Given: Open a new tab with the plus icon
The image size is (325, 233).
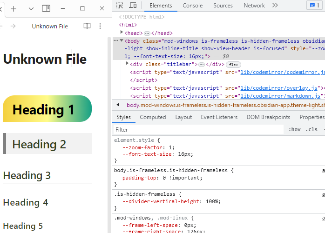Looking at the screenshot, I should coord(14,9).
